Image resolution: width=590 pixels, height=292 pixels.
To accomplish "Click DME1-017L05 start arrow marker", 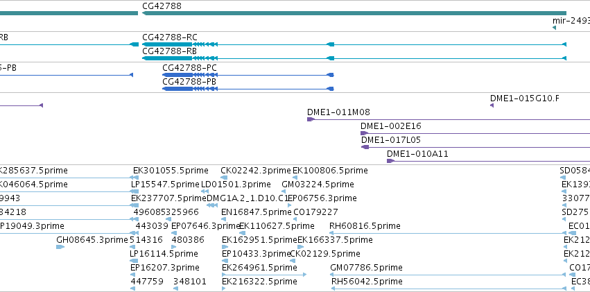I will [x=365, y=147].
